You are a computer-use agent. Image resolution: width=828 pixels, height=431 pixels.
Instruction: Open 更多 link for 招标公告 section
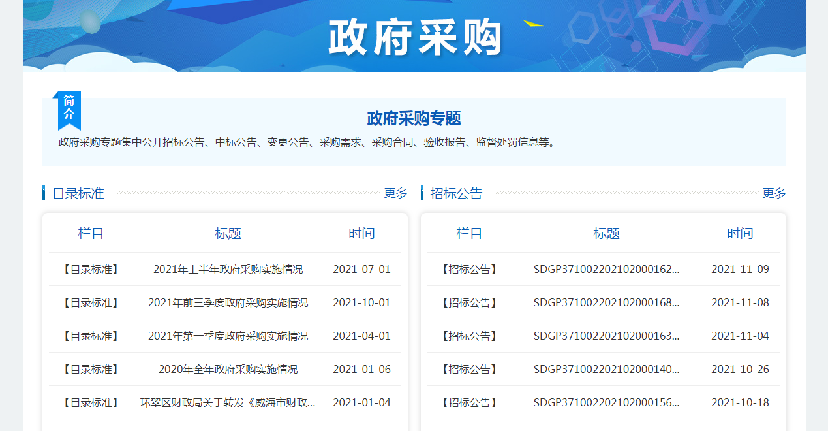click(x=774, y=193)
